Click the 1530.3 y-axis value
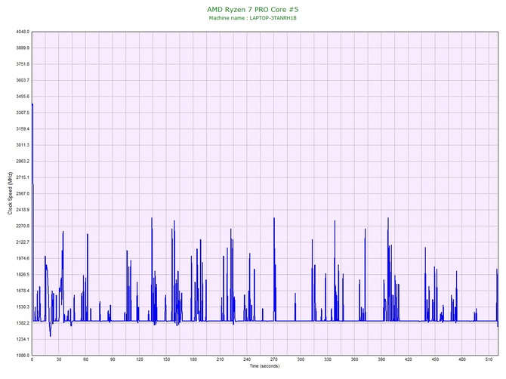 (x=23, y=307)
